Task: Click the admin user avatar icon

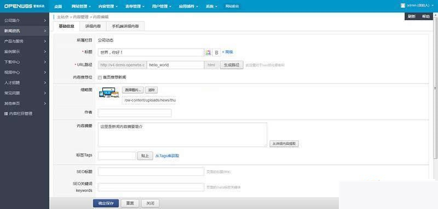Action: [403, 5]
